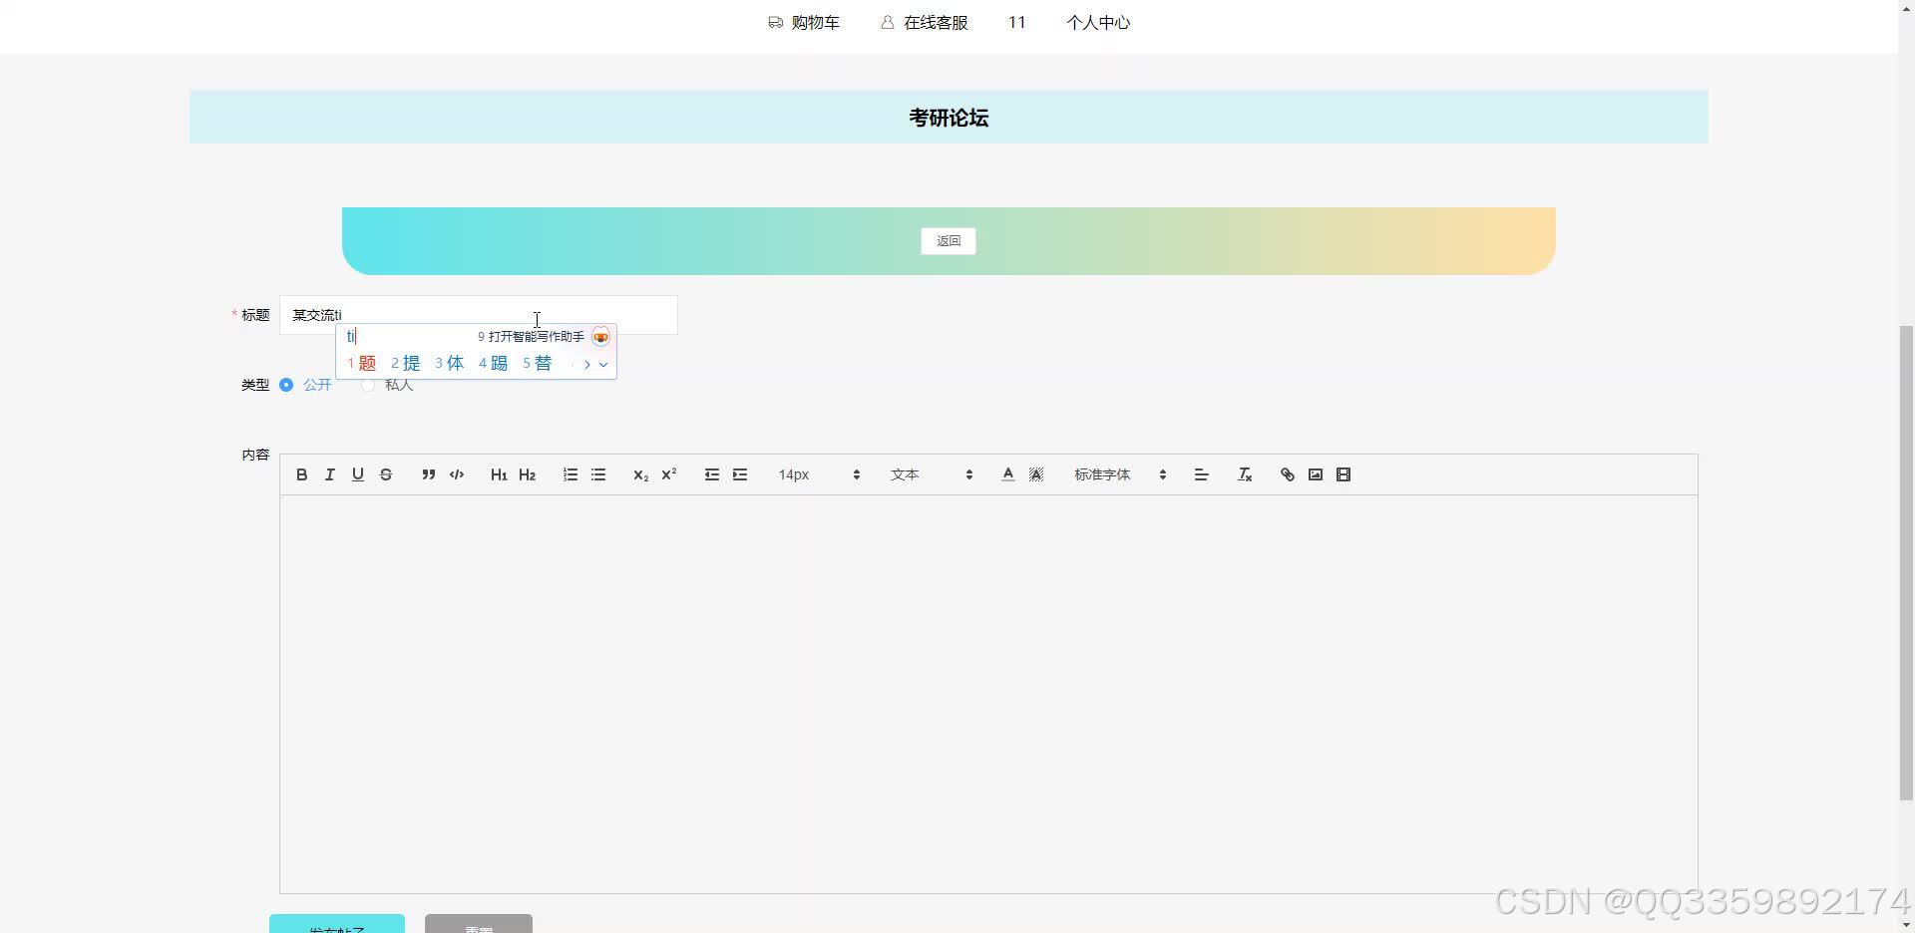Click the 返回 button

coord(948,241)
